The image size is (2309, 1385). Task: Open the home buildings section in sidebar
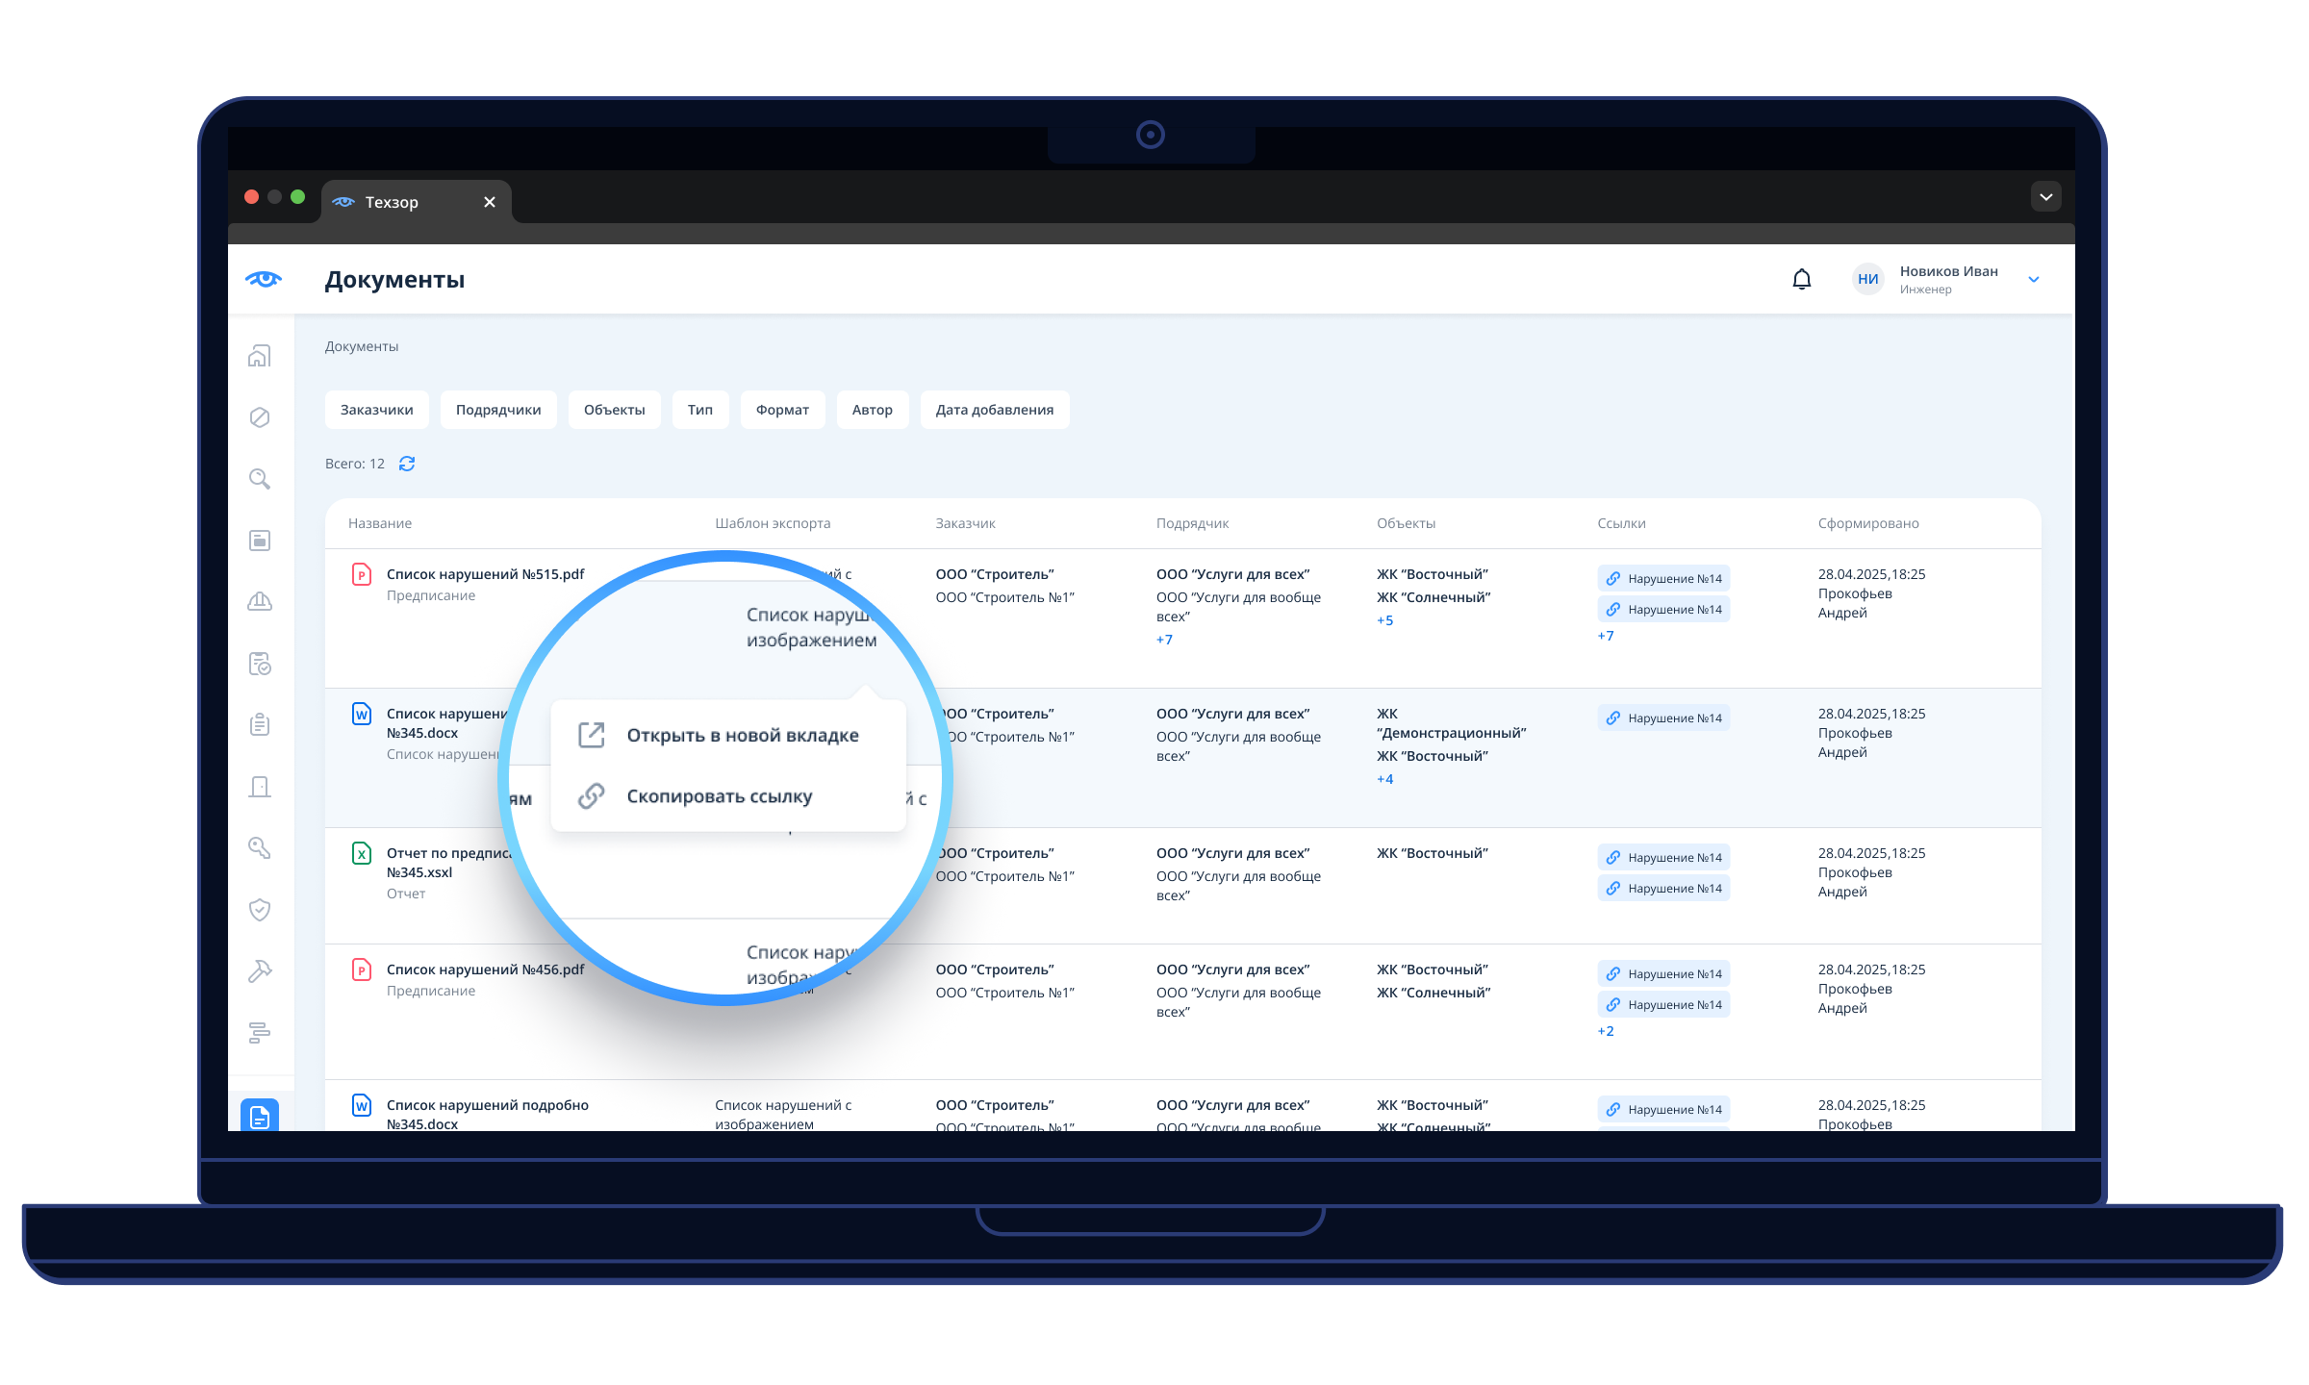pos(260,356)
